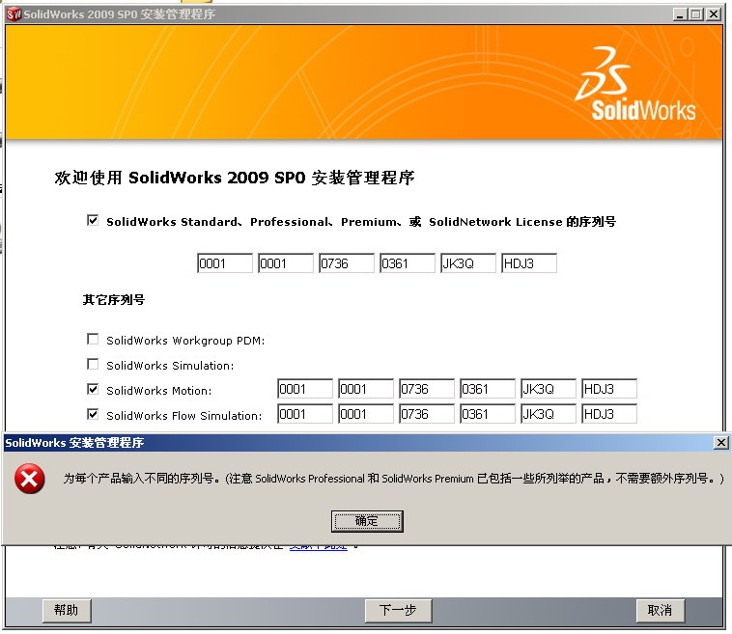
Task: Click the 下一步 next button
Action: pos(398,610)
